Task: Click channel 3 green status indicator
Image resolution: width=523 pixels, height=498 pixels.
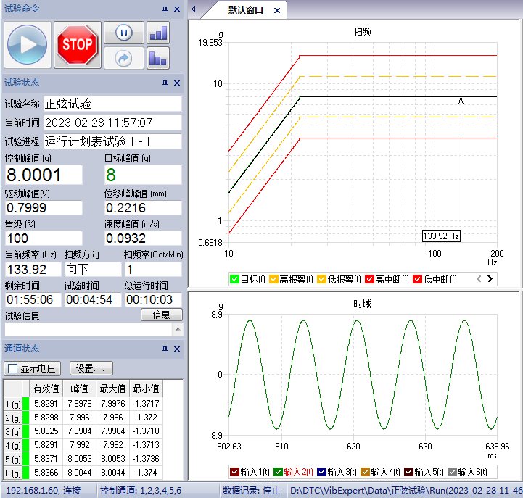Action: pos(25,431)
